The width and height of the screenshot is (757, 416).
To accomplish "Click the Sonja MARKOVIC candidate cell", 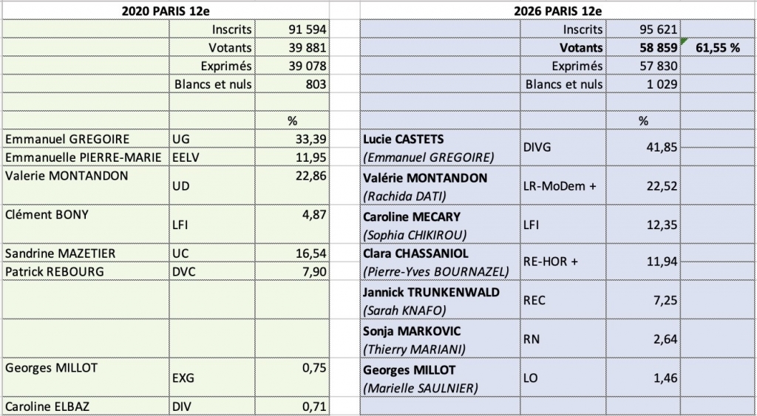I will pos(439,338).
